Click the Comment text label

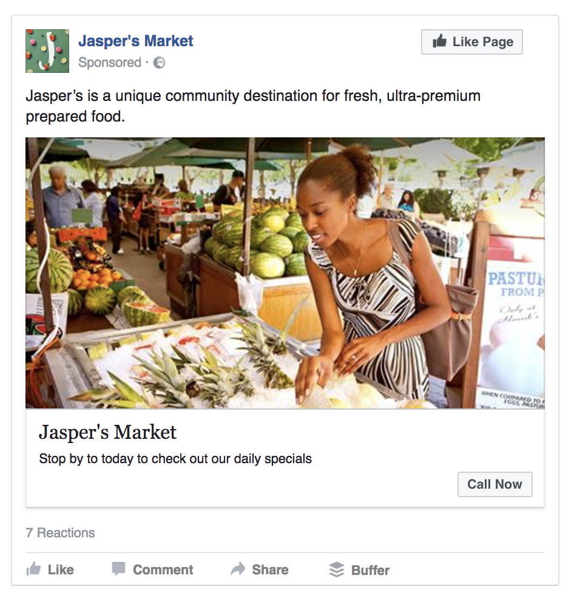[163, 570]
